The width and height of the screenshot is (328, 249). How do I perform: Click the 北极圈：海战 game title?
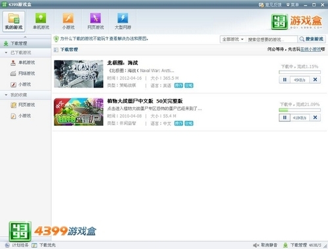(x=123, y=63)
